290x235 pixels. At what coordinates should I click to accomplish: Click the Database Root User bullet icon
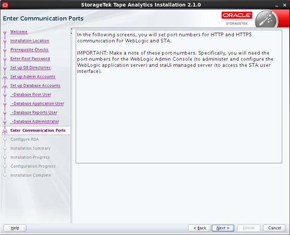click(x=5, y=95)
